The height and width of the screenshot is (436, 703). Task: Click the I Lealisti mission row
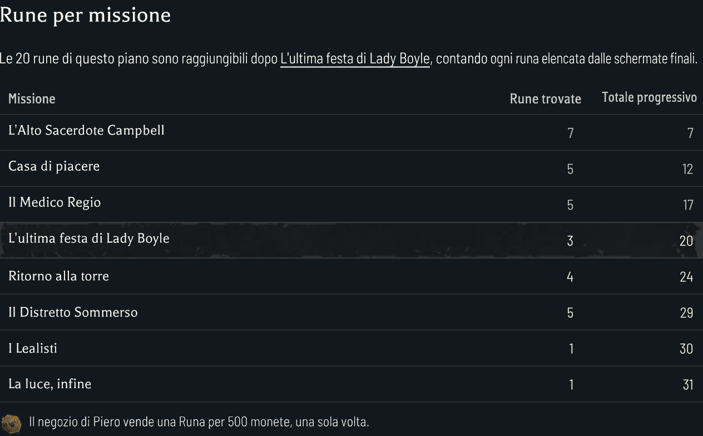coord(351,348)
